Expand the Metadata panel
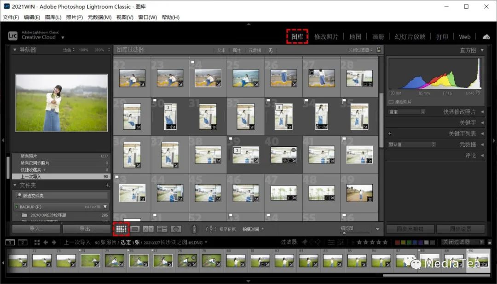497x284 pixels. (482, 144)
